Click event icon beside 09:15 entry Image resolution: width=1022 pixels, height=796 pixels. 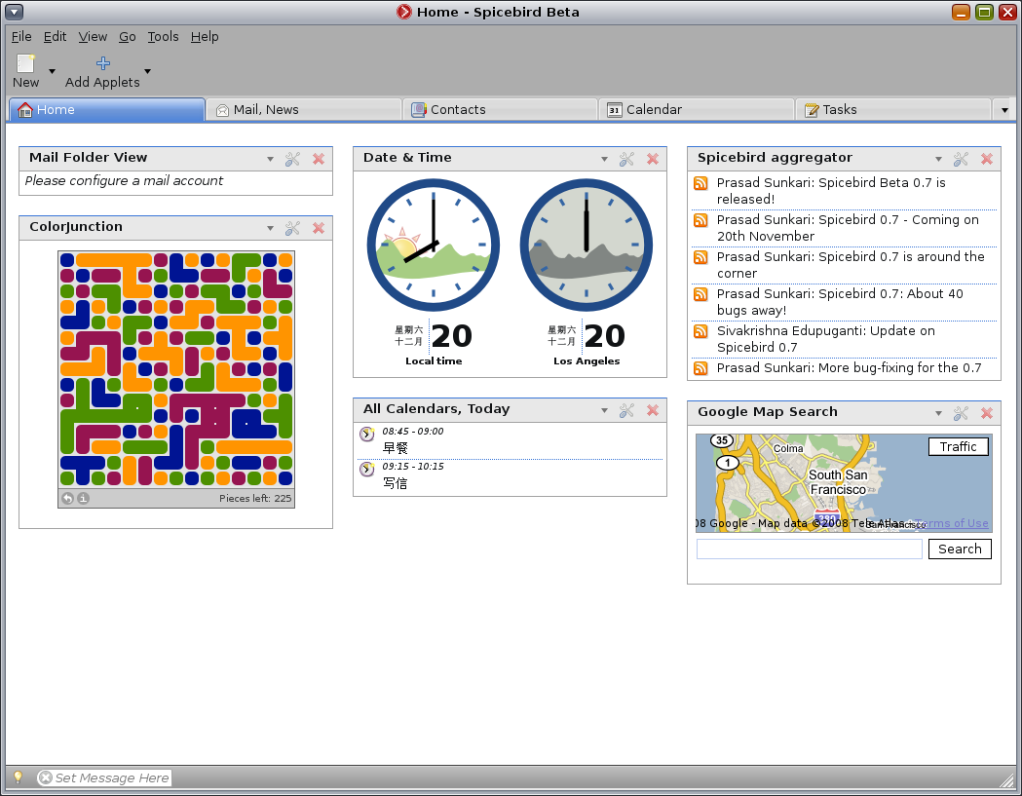[x=367, y=469]
